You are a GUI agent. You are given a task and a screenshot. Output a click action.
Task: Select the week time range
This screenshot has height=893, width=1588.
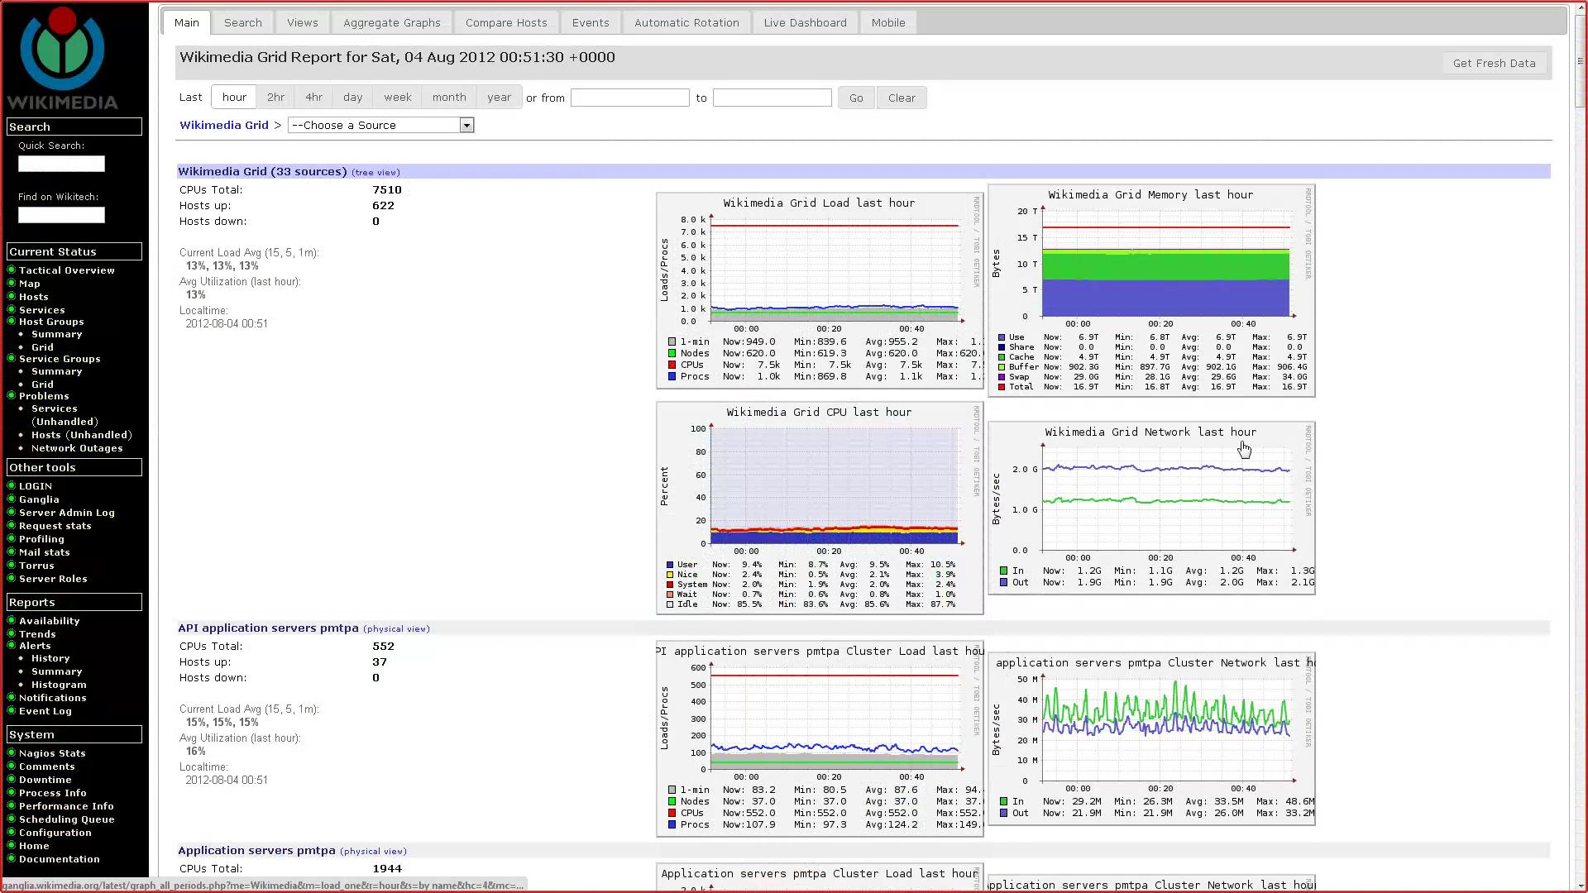pos(397,97)
